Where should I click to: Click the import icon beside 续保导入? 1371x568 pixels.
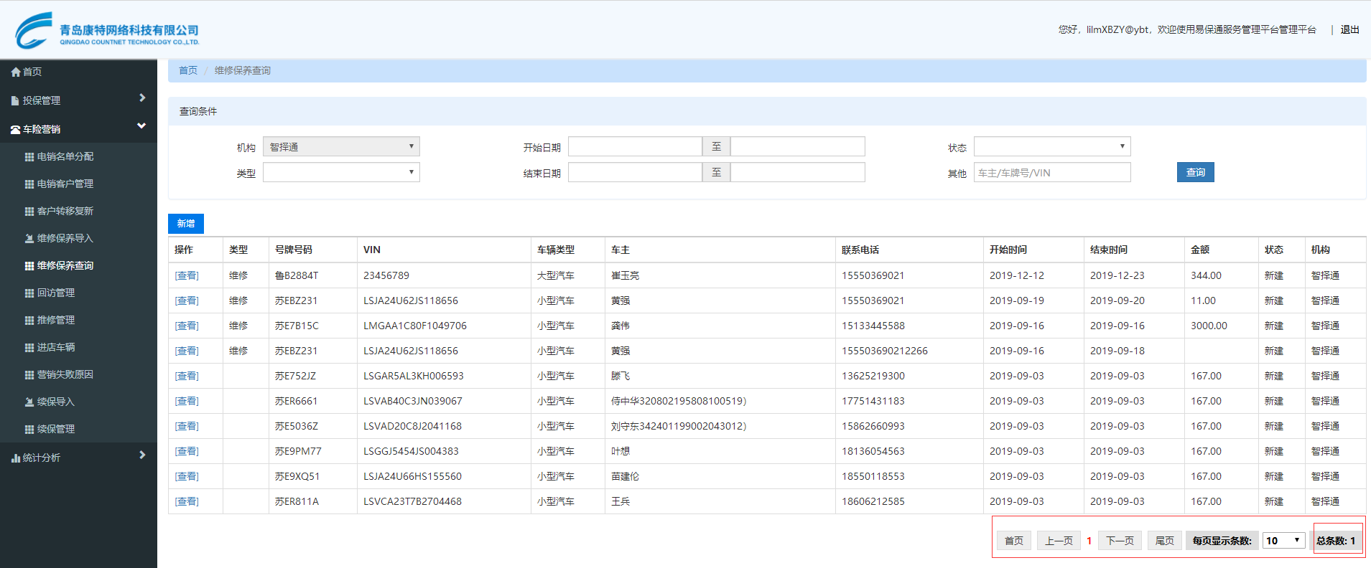(29, 402)
